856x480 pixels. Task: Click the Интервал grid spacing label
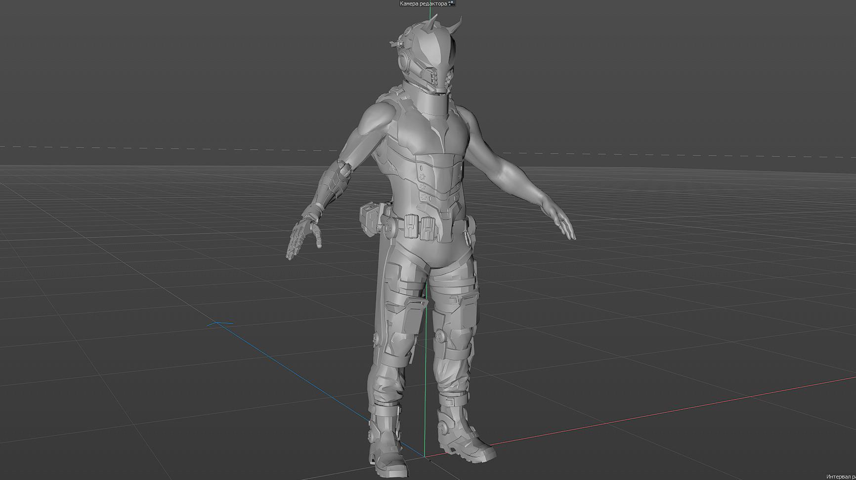coord(840,477)
